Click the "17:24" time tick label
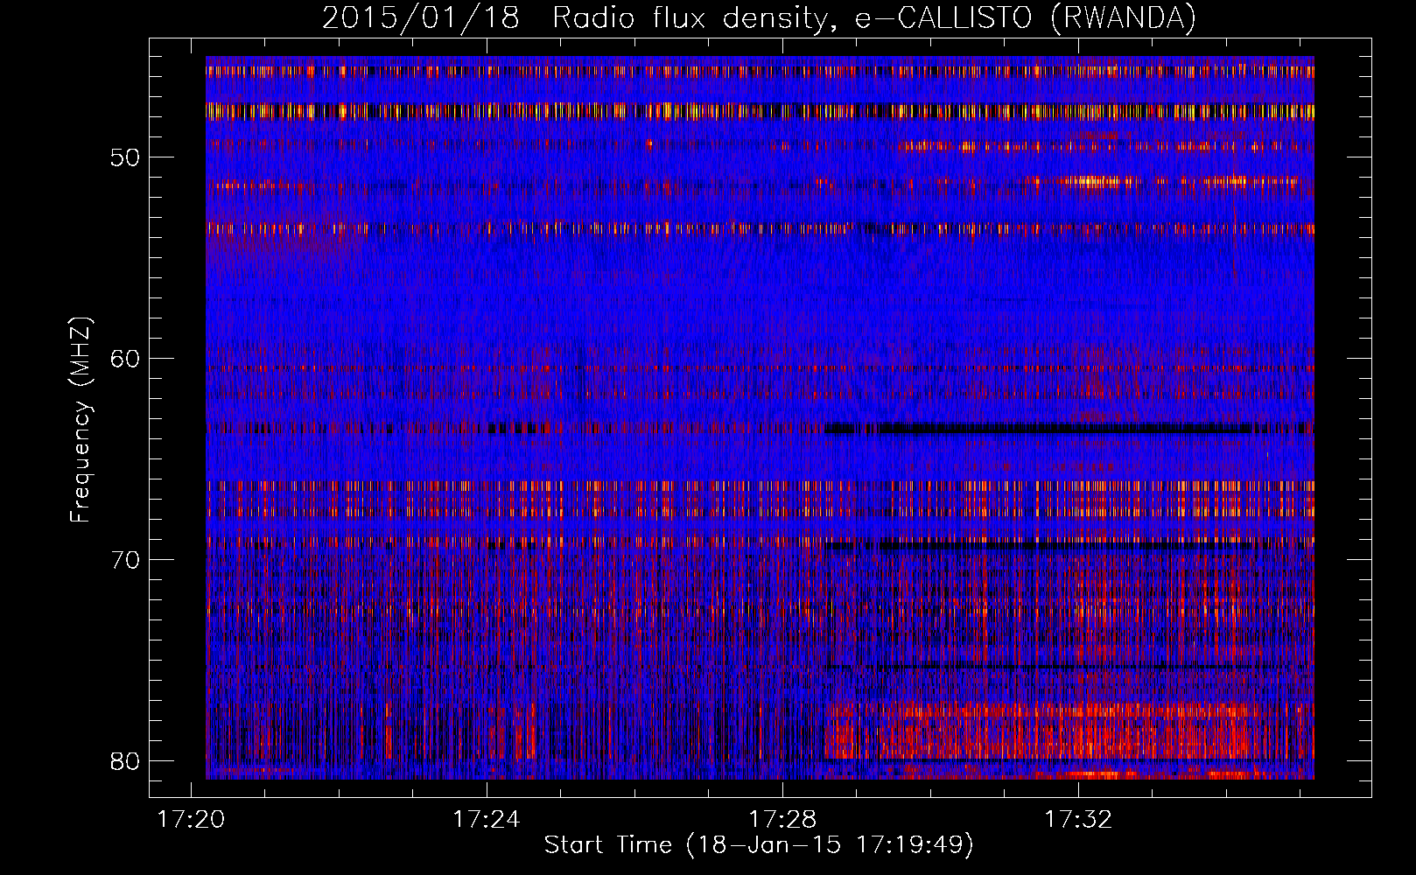The height and width of the screenshot is (875, 1416). (x=486, y=819)
